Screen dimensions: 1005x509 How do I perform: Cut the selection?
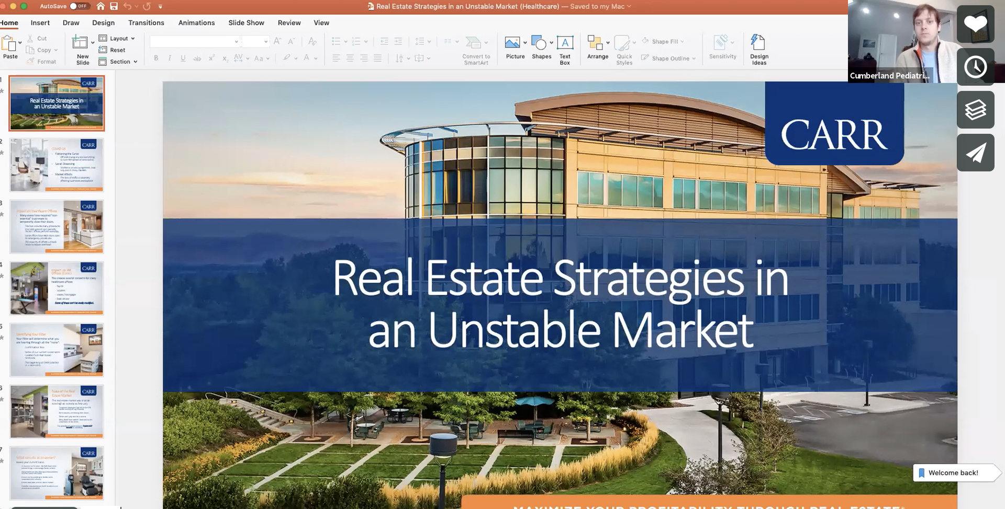(x=37, y=38)
